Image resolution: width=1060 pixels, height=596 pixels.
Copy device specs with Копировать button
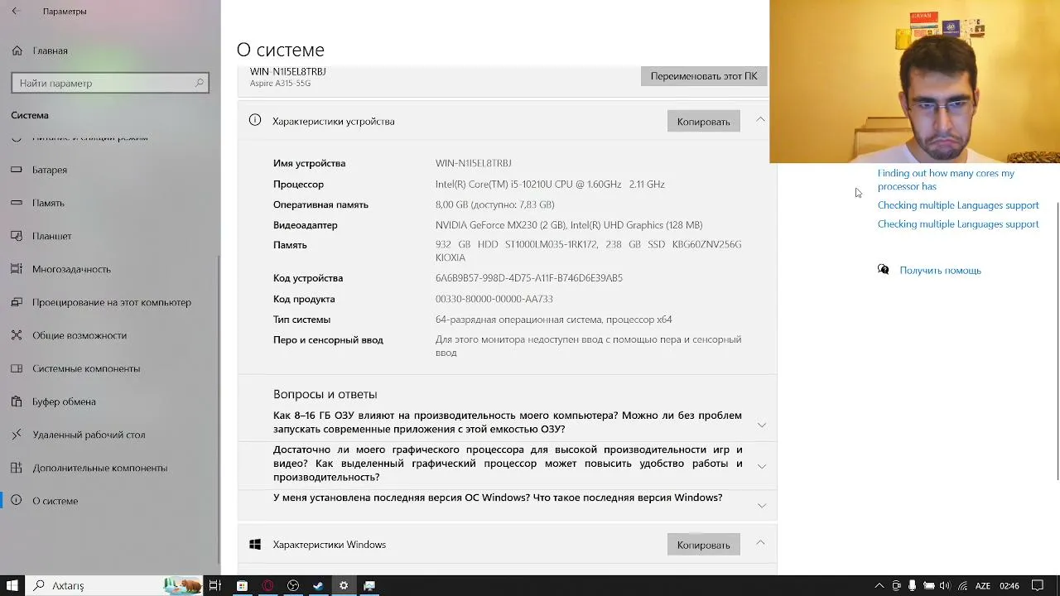coord(703,122)
